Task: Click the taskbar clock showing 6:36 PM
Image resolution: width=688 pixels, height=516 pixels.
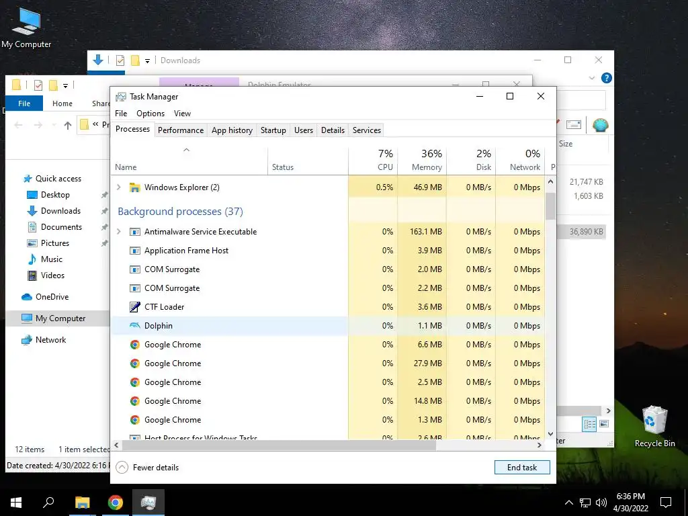Action: pos(630,503)
